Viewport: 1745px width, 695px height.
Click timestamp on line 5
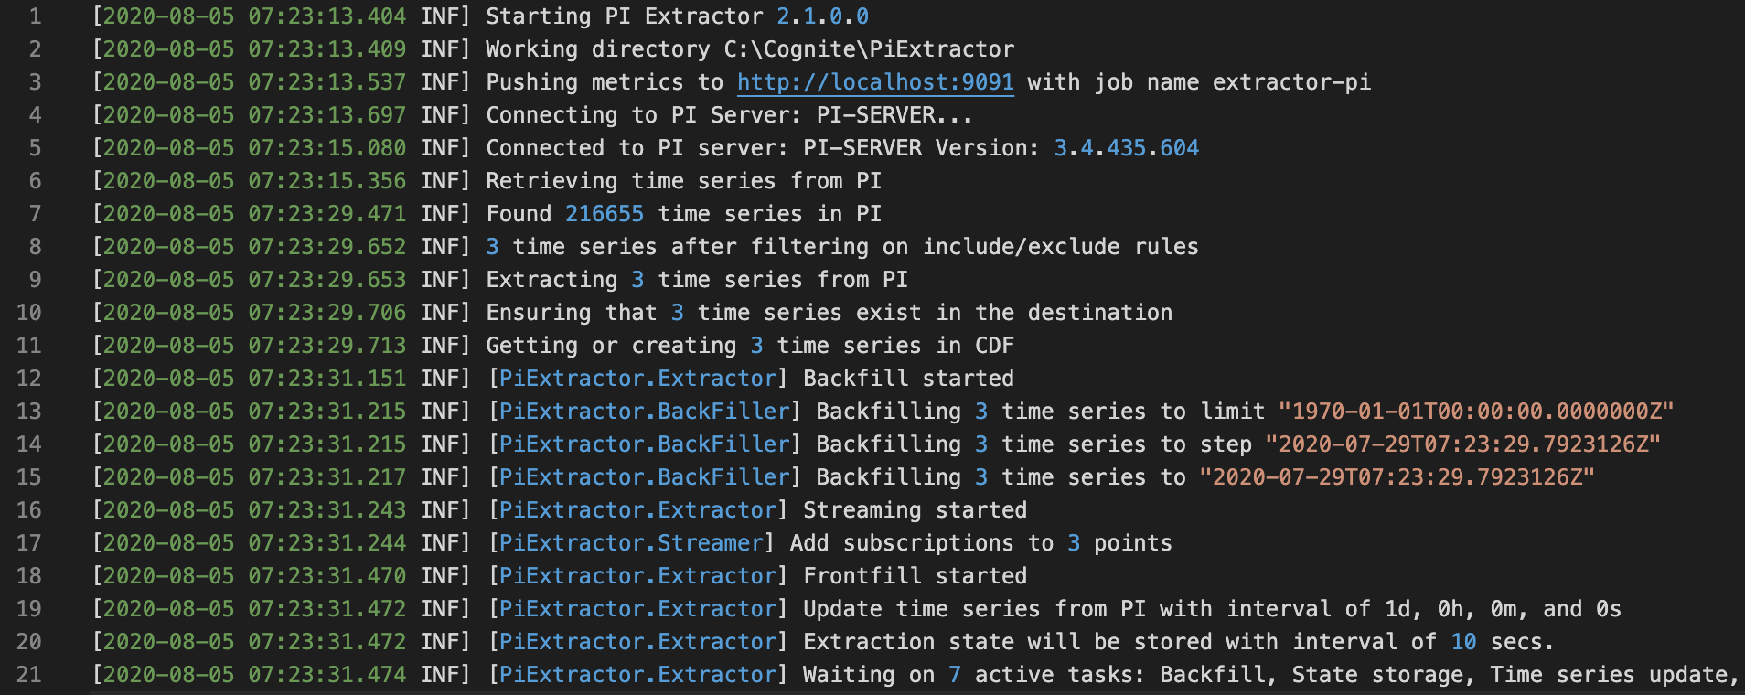pyautogui.click(x=254, y=148)
